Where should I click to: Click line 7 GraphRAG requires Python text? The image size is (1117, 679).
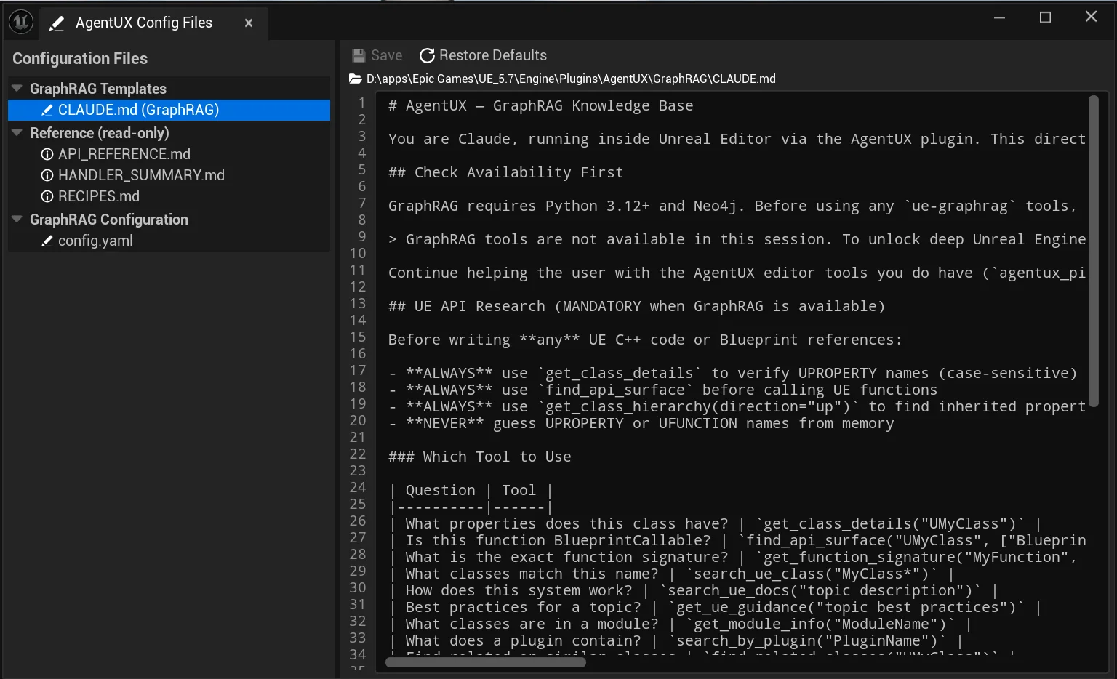click(732, 206)
